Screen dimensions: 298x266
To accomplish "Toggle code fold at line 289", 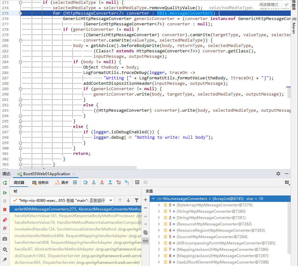I will pos(21,89).
